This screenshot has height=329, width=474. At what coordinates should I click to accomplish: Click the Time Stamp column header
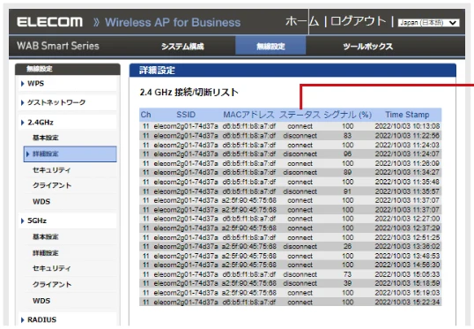tap(407, 115)
